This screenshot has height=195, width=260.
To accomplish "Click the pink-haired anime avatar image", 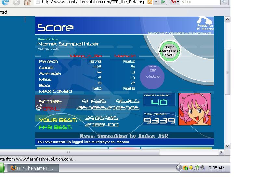I will tap(195, 109).
